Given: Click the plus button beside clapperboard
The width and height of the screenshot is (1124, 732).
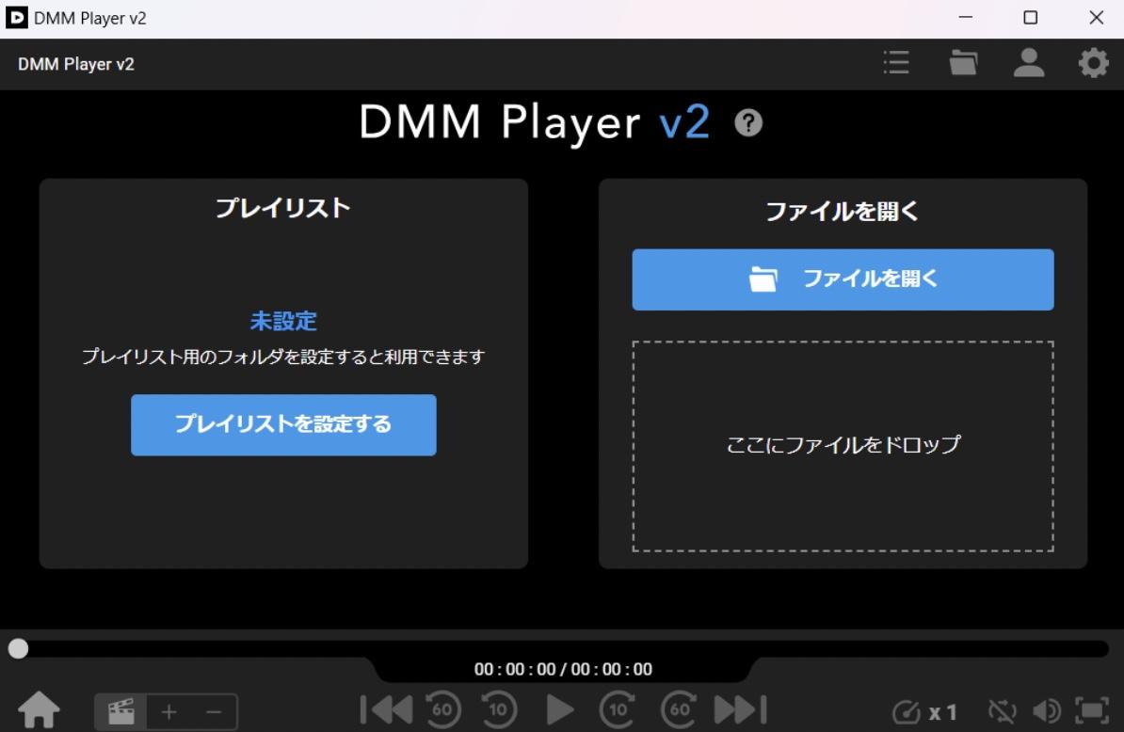Looking at the screenshot, I should tap(169, 712).
